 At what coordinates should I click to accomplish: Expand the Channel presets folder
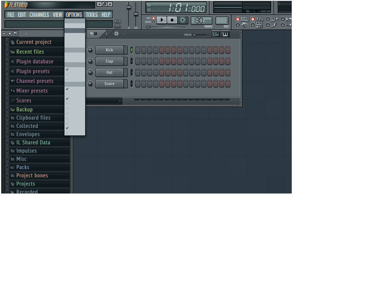point(7,81)
